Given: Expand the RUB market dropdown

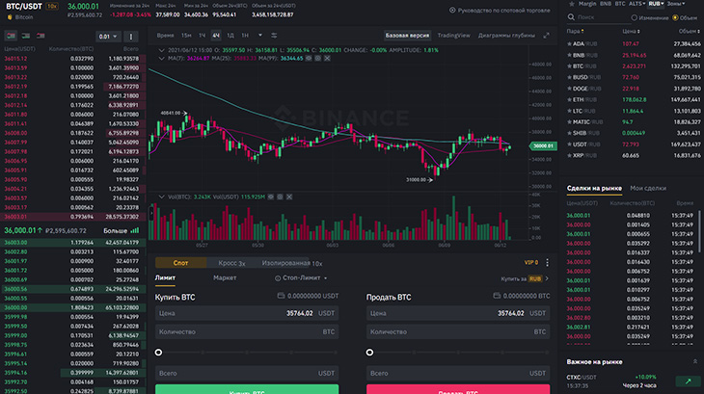Looking at the screenshot, I should click(656, 4).
